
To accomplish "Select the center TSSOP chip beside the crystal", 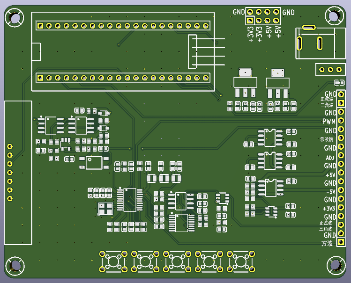I will [x=130, y=200].
